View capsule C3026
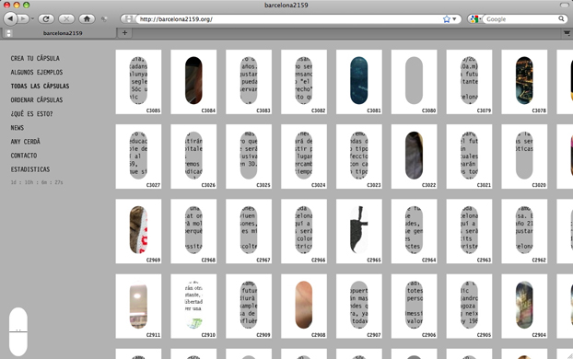Screen dimensions: 573x359 (193, 156)
